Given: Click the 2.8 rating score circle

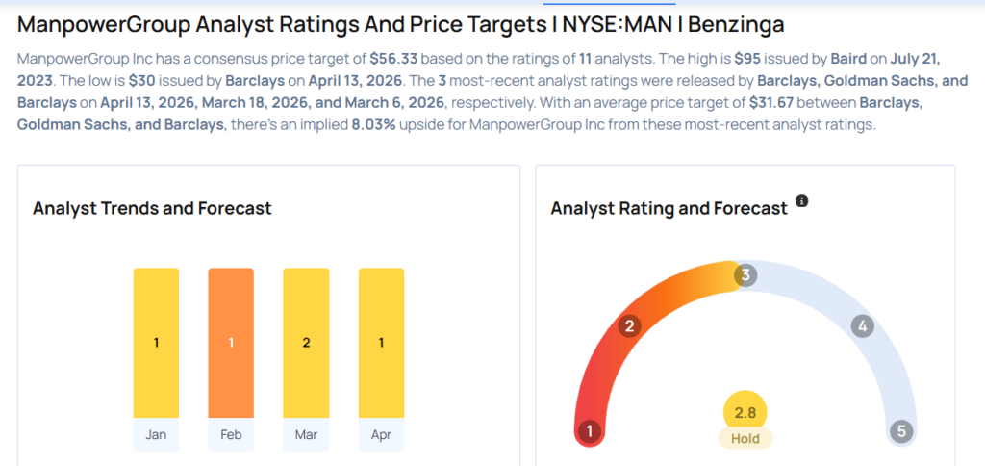Looking at the screenshot, I should [x=745, y=412].
